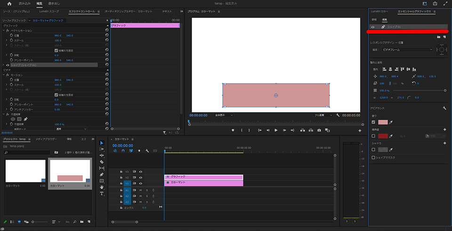452x231 pixels.
Task: Collapse the ベクトルモーション effect section
Action: click(x=4, y=30)
